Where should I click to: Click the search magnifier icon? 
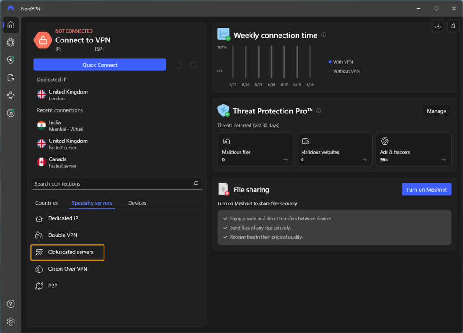(196, 183)
